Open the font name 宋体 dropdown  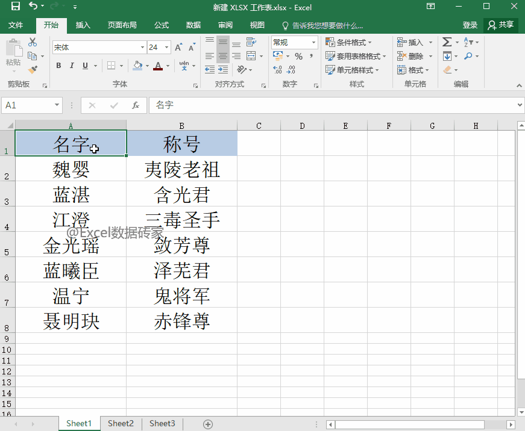tap(142, 48)
